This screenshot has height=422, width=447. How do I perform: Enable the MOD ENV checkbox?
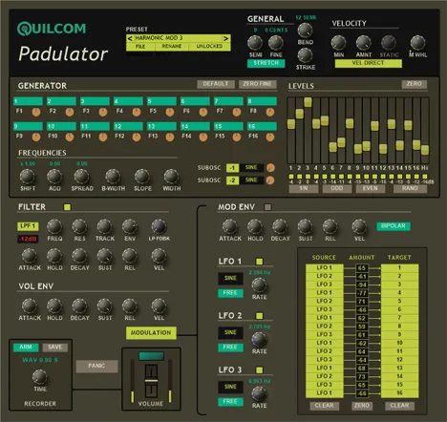tap(267, 207)
